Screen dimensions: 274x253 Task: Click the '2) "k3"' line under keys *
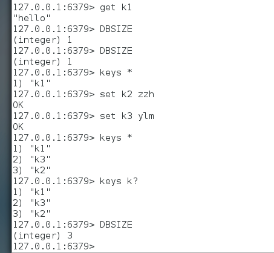(x=31, y=159)
